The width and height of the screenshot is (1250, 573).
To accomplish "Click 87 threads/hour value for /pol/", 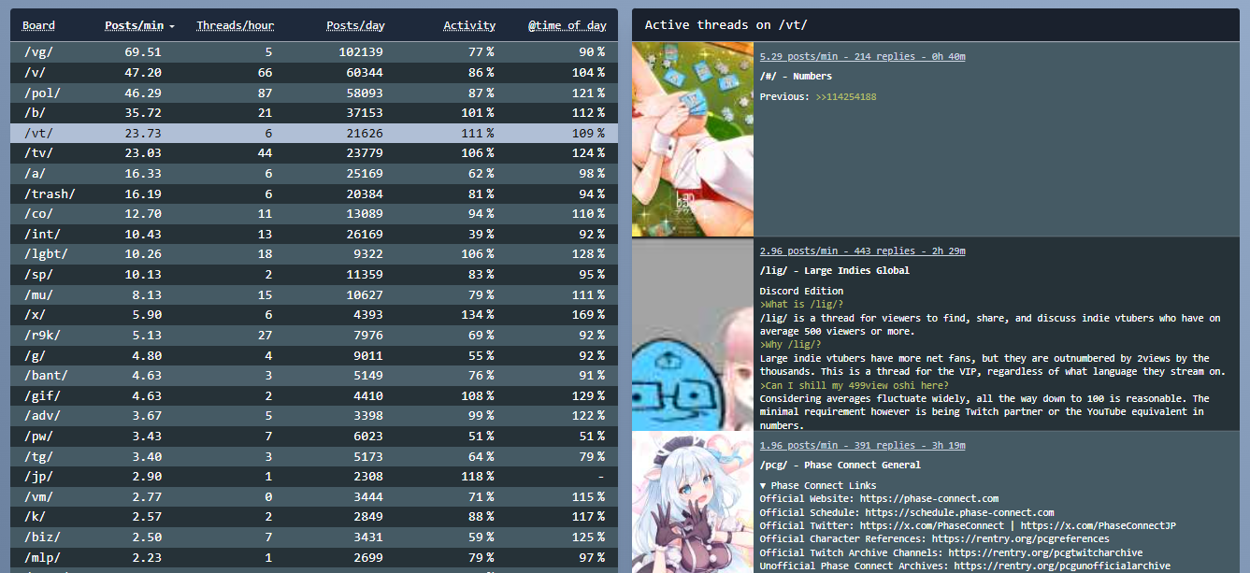I will coord(266,93).
